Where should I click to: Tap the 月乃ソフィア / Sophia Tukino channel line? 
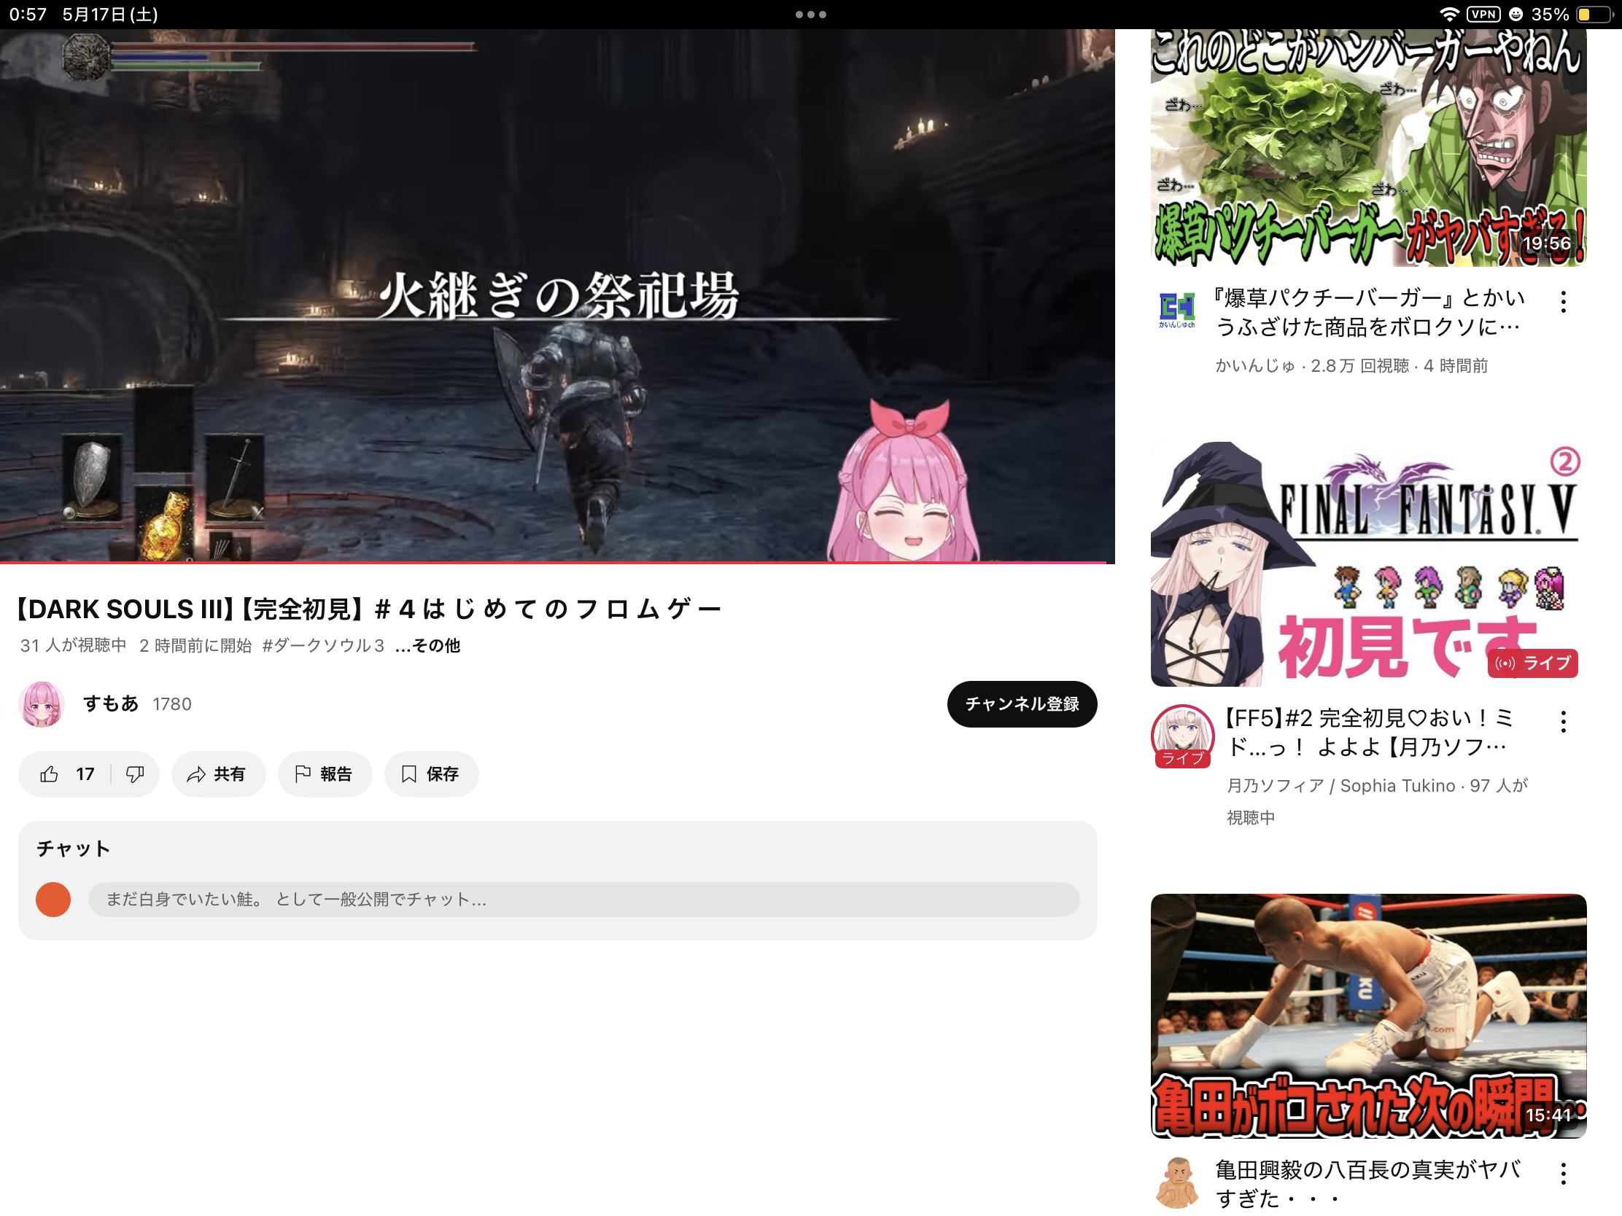pos(1377,800)
